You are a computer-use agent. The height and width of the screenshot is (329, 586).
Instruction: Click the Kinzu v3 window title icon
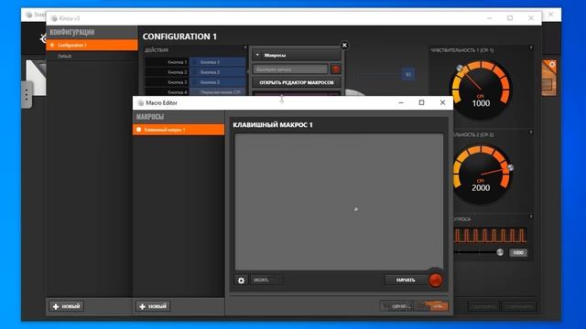(x=54, y=18)
